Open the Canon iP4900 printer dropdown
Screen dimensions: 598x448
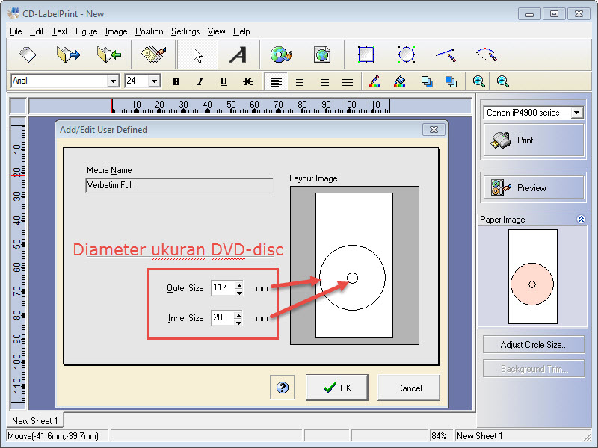(x=576, y=113)
